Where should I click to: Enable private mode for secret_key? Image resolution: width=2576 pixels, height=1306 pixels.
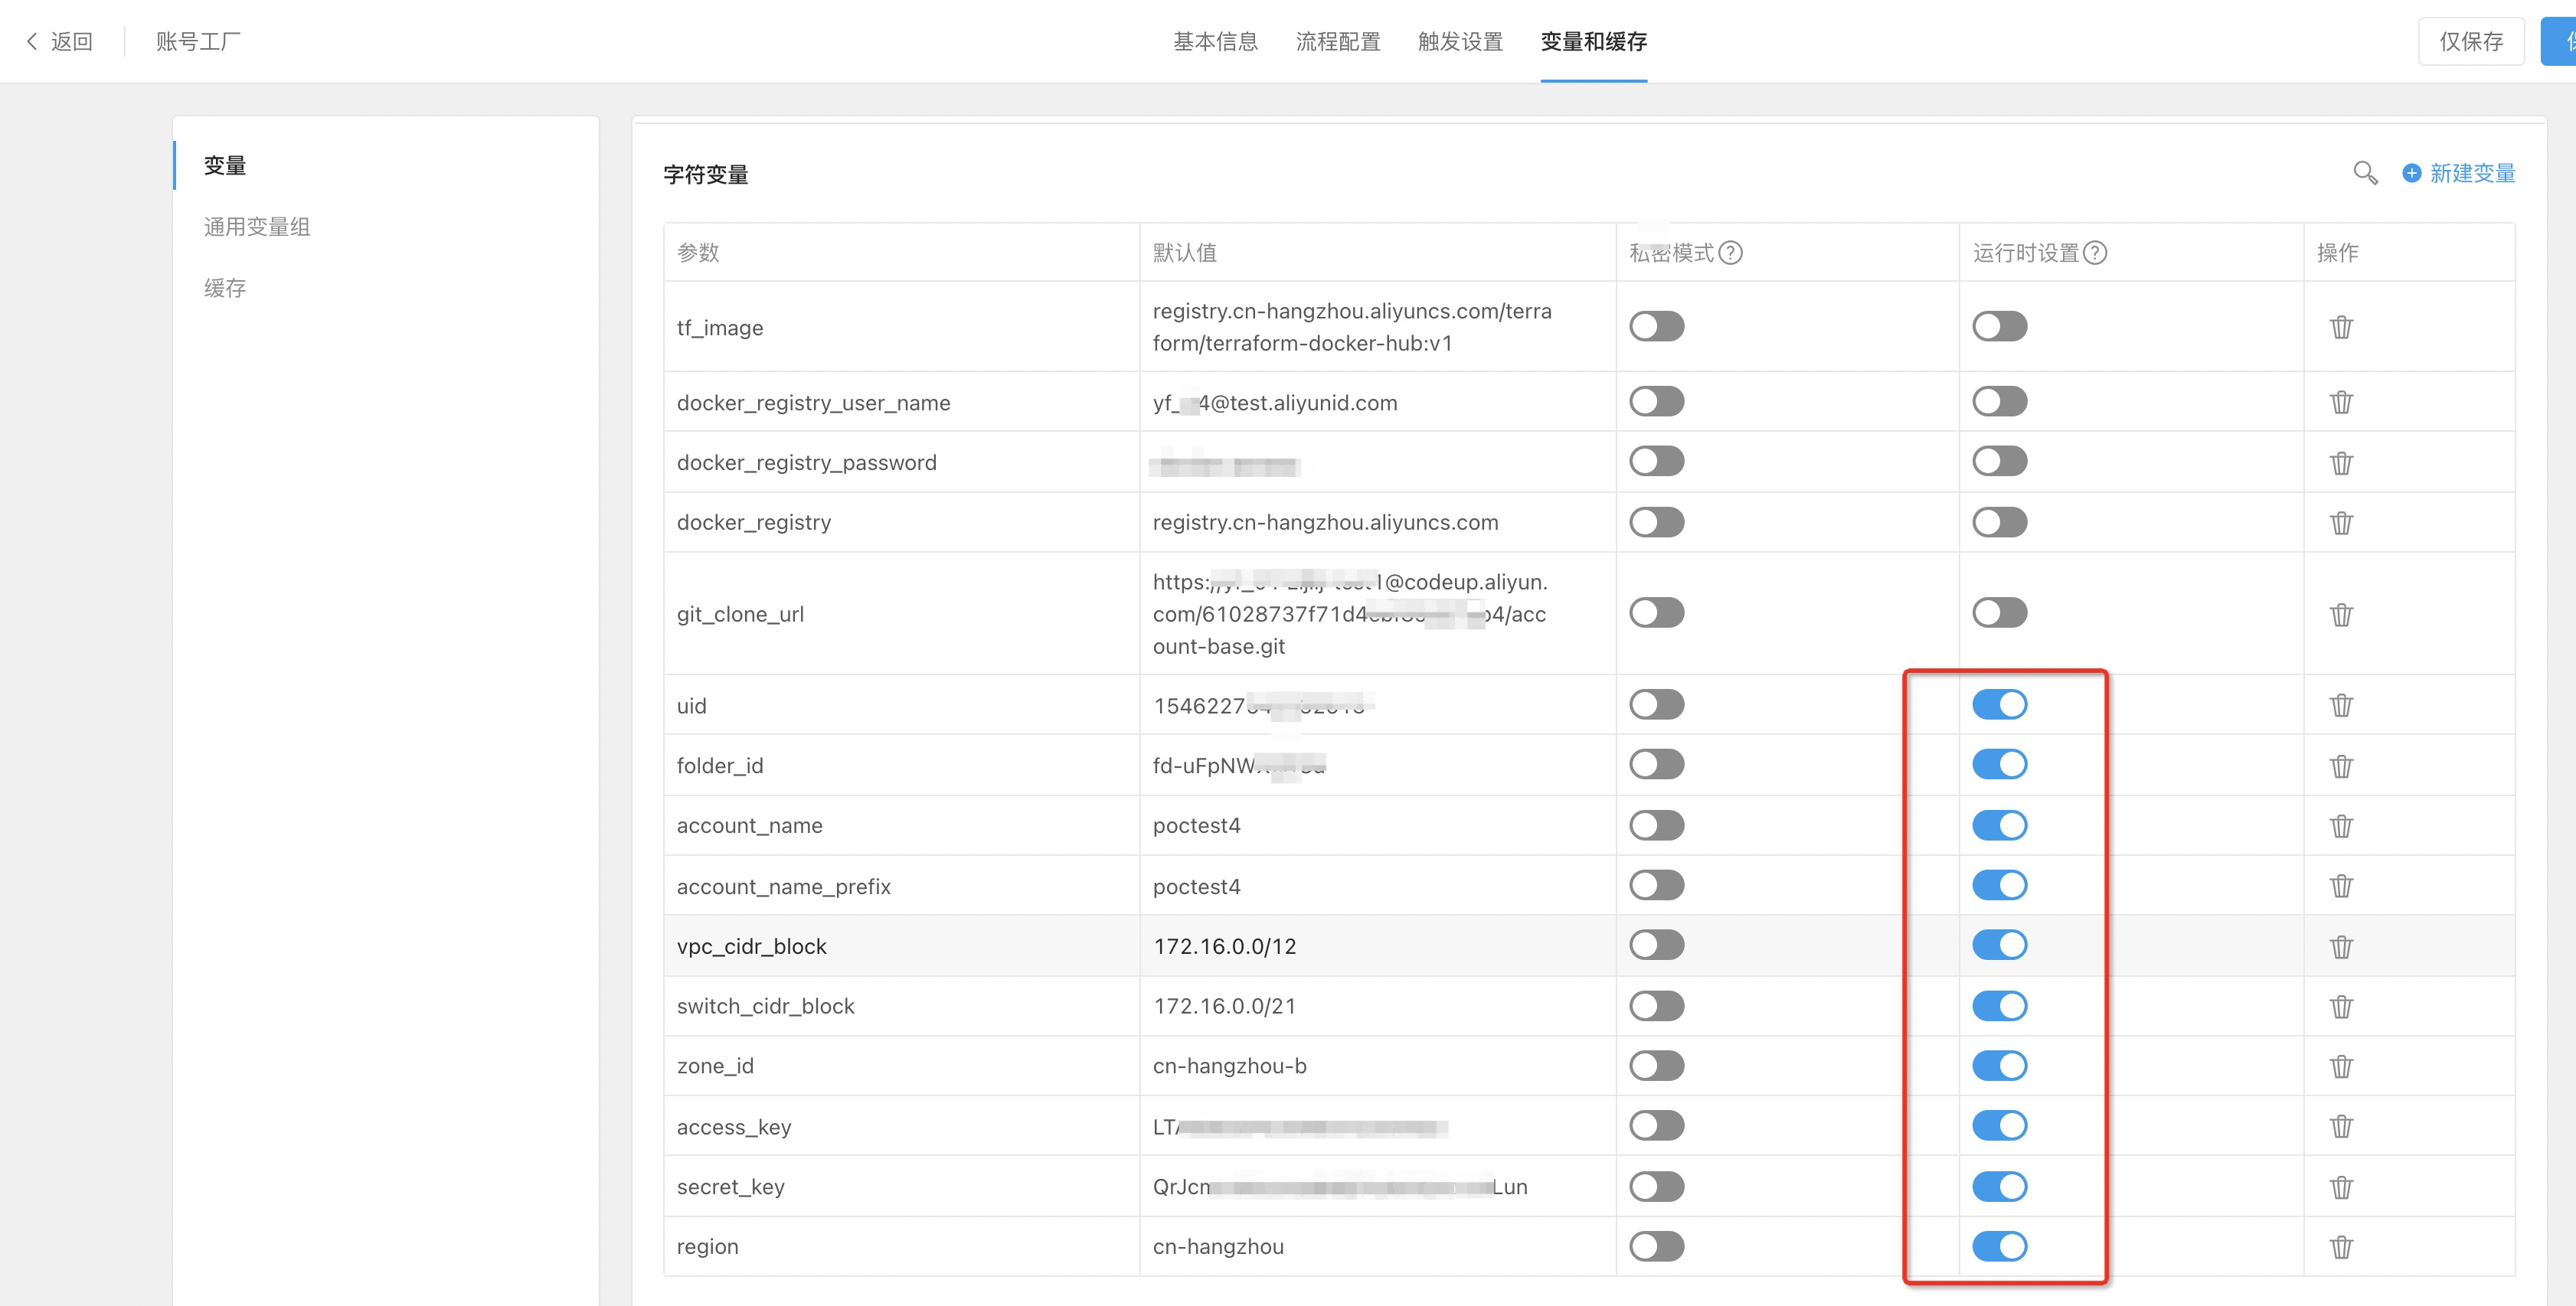(1656, 1187)
